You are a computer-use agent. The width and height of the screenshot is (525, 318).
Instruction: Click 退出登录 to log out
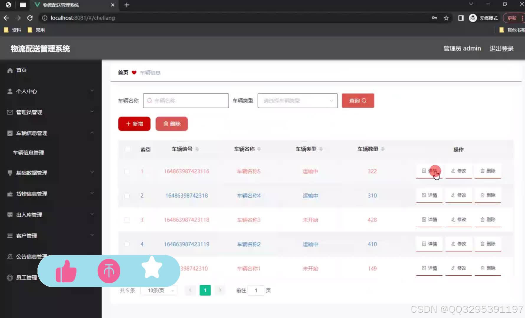(501, 49)
